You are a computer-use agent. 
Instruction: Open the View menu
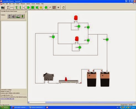pos(10,4)
